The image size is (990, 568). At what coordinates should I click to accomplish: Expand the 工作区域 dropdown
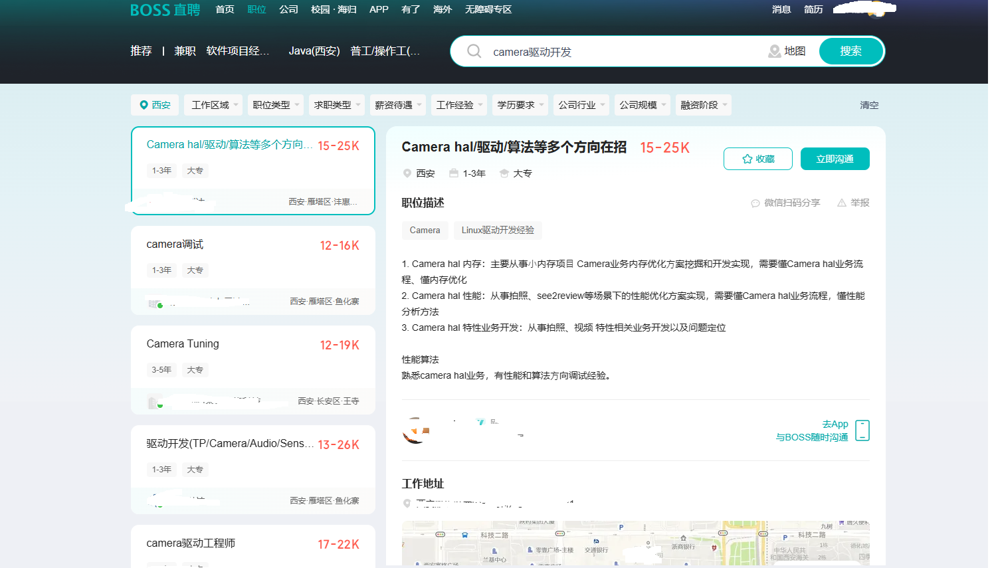tap(215, 105)
